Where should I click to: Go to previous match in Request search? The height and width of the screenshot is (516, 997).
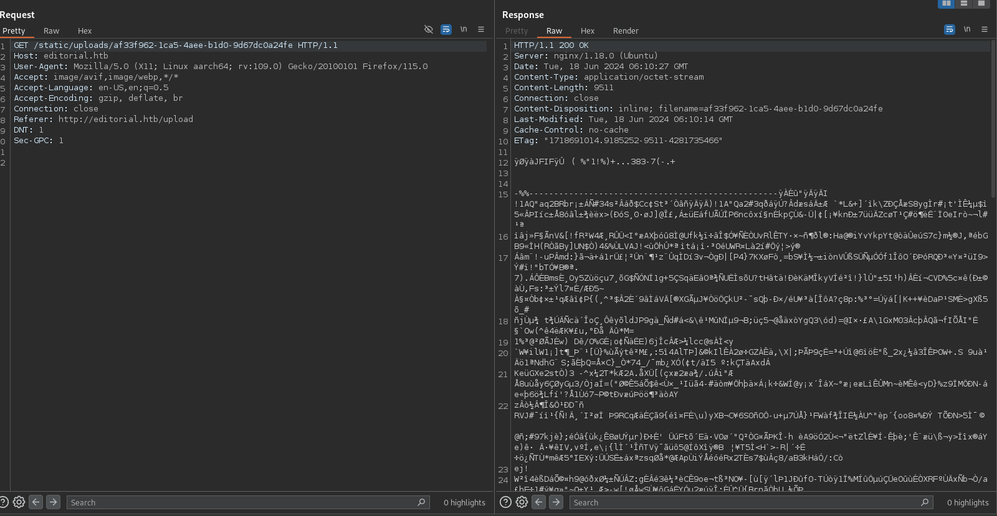point(36,502)
